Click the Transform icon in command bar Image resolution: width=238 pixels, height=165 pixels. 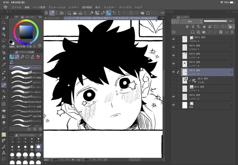(148, 13)
